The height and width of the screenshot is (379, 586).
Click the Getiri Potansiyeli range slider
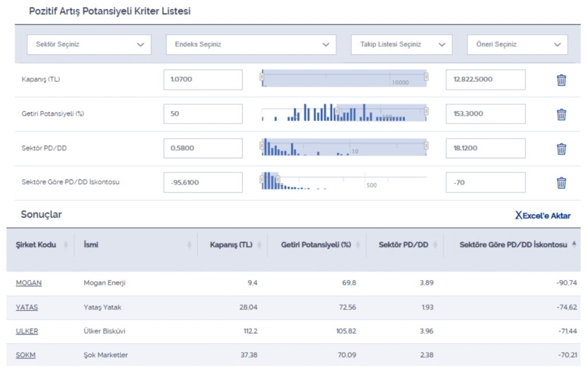344,113
